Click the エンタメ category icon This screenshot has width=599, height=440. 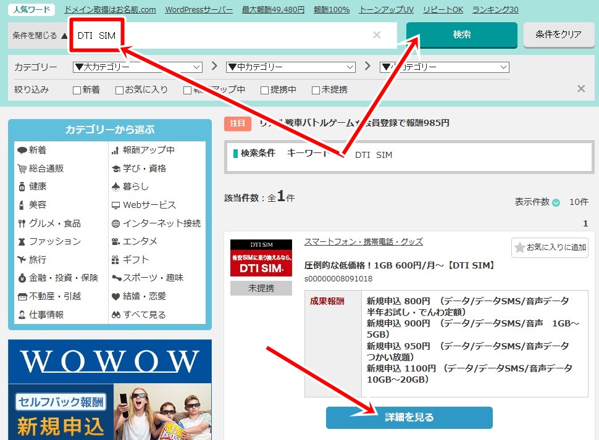(x=115, y=241)
